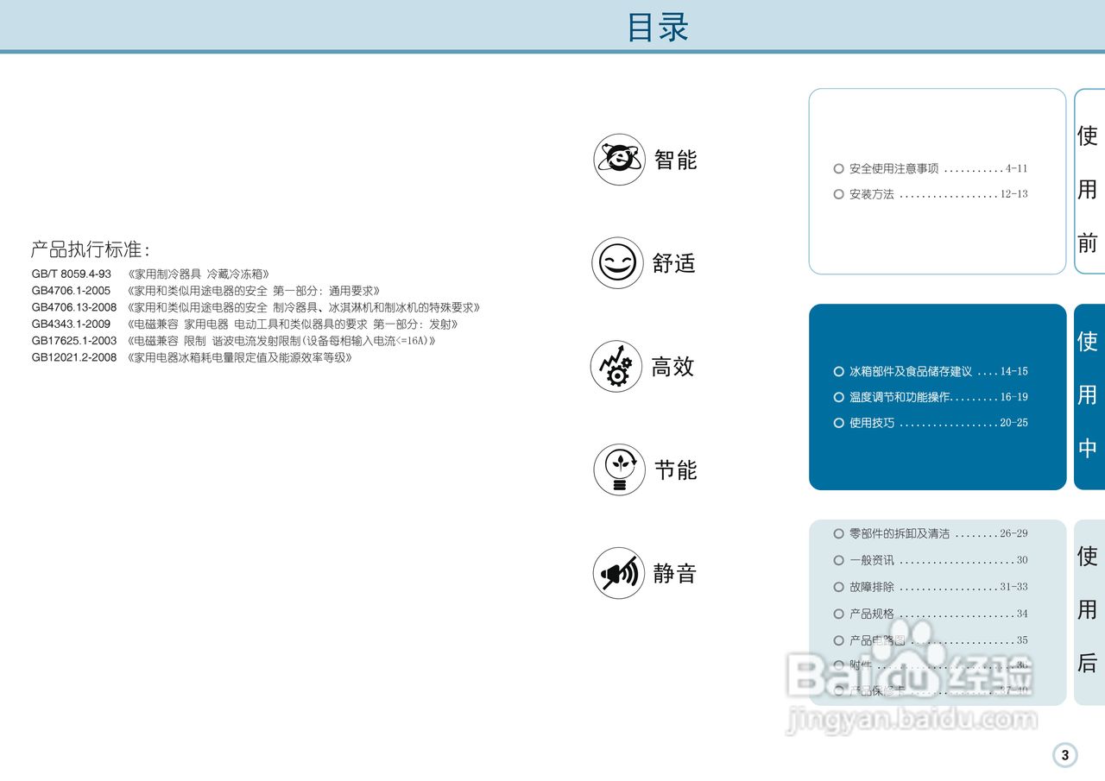Select the 静音 (quiet) speaker icon
1105x781 pixels.
click(617, 572)
